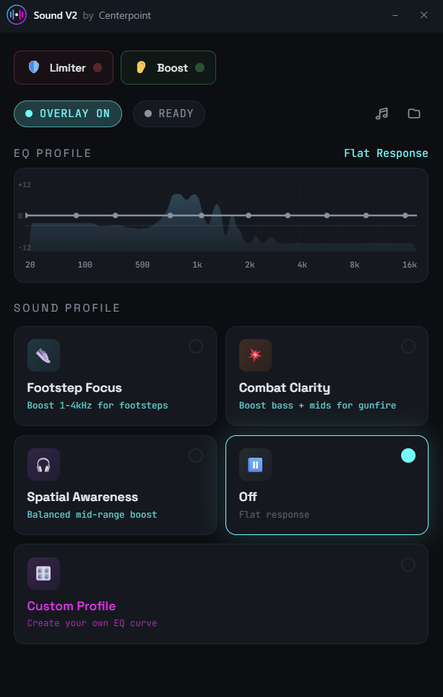Select the Footstep Focus shoe icon
Viewport: 443px width, 697px height.
[x=43, y=355]
